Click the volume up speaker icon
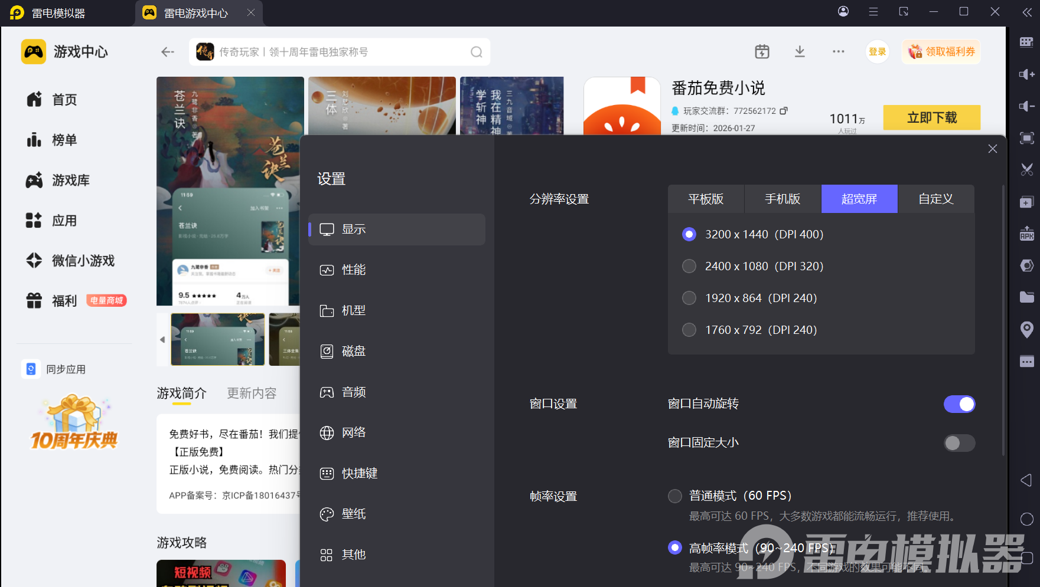This screenshot has height=587, width=1040. [x=1027, y=74]
